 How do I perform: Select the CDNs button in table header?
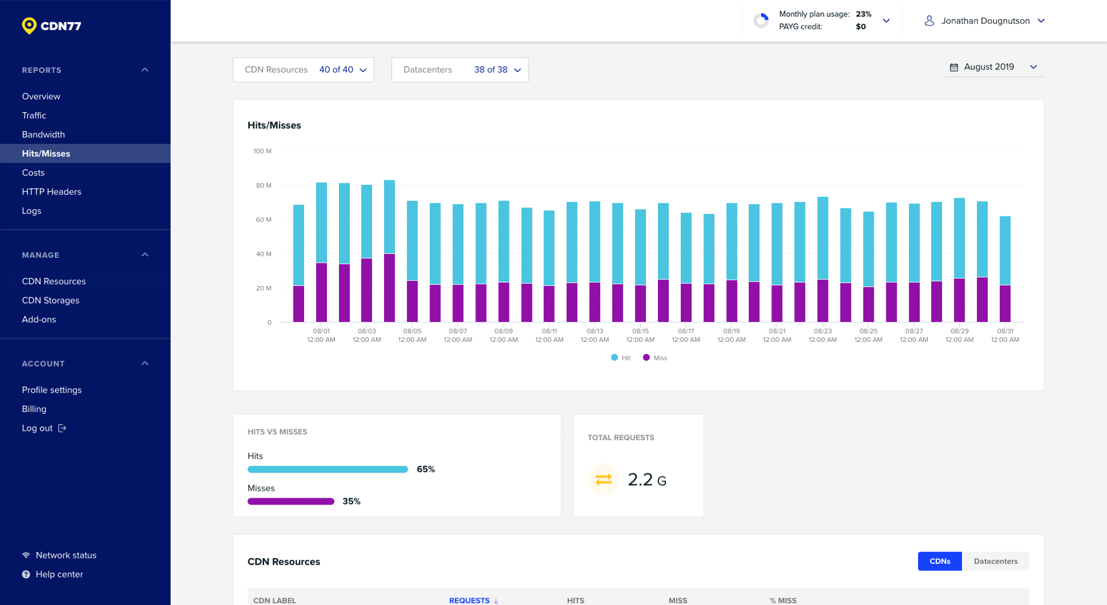point(939,561)
